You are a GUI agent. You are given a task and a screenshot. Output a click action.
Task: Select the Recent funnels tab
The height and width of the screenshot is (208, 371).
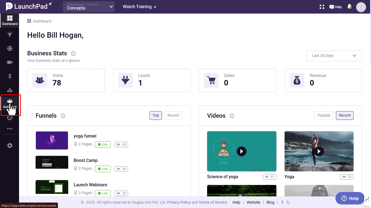point(173,115)
